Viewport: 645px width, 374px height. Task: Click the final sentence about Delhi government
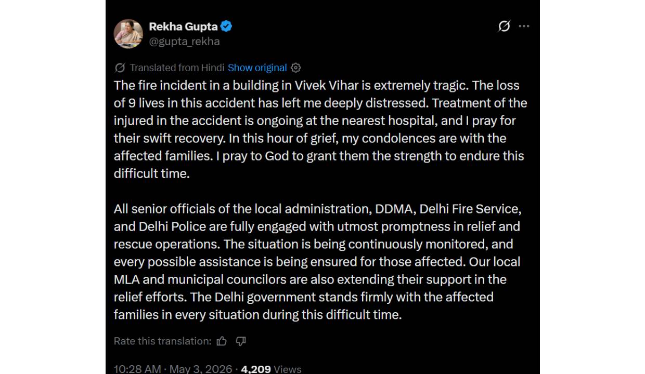coord(304,306)
